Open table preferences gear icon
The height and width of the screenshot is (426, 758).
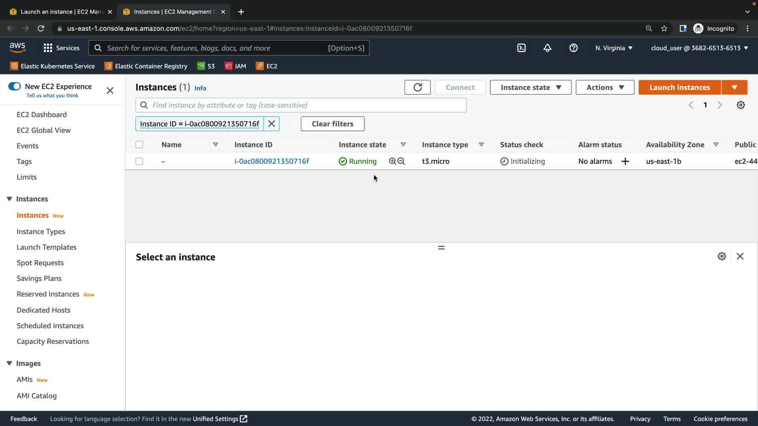(x=741, y=105)
